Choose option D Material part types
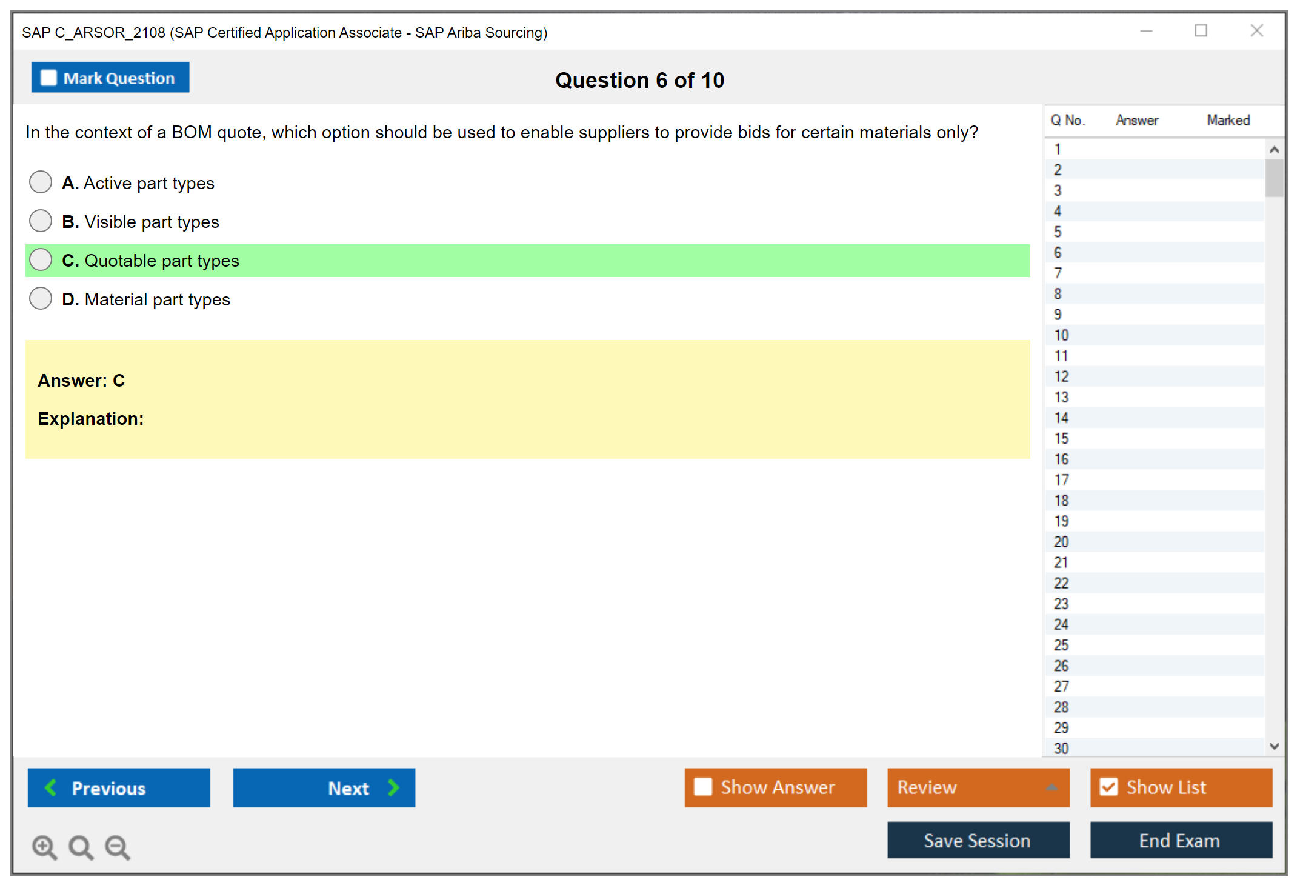Screen dimensions: 1303x891 tap(41, 298)
